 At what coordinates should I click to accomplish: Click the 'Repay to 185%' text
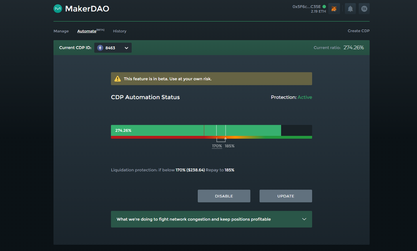tap(220, 170)
